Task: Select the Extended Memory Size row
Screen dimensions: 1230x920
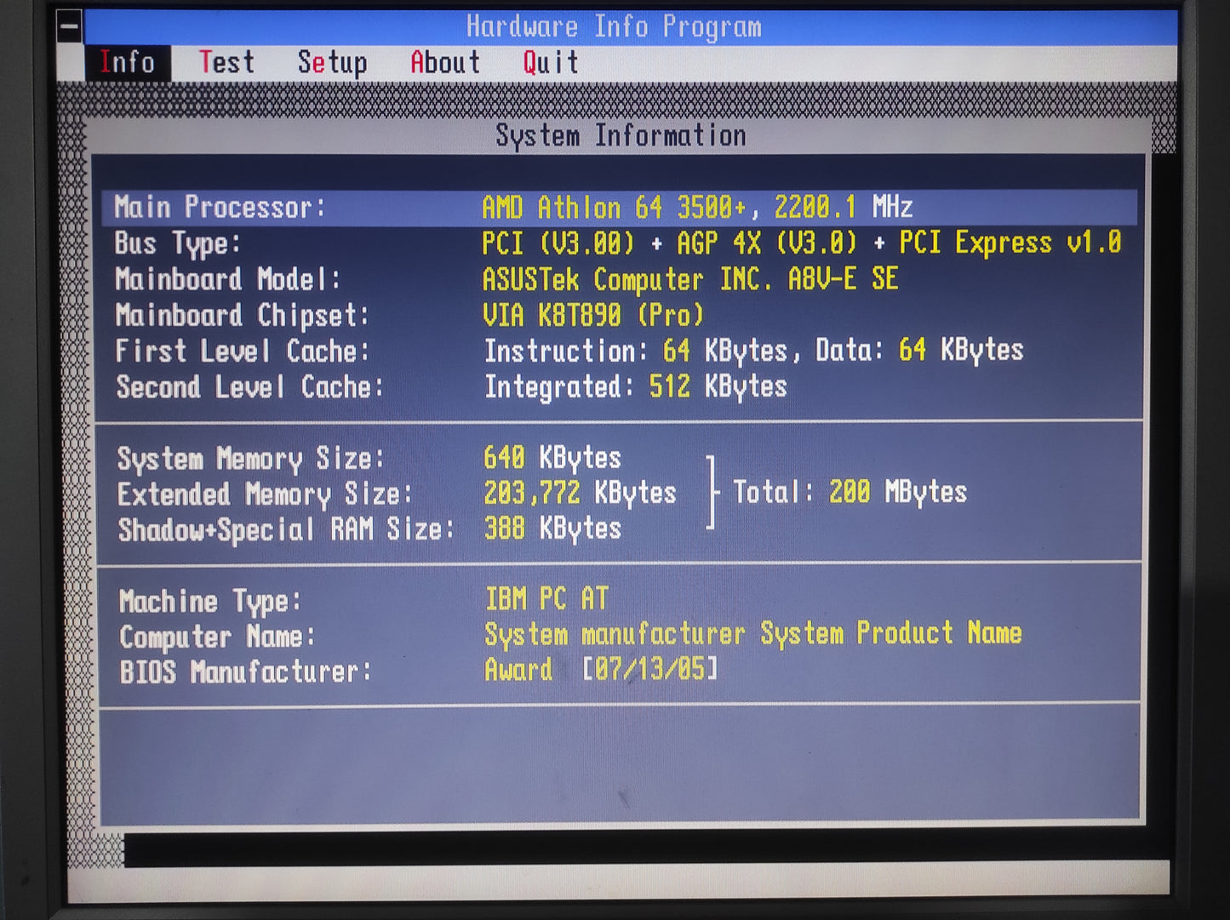Action: [x=397, y=494]
